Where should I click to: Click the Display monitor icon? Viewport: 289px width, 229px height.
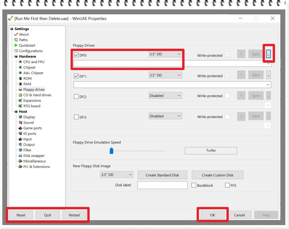(x=21, y=117)
